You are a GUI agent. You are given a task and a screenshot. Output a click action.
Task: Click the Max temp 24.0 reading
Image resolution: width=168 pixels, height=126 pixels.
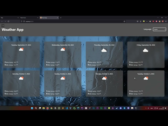coord(12,91)
